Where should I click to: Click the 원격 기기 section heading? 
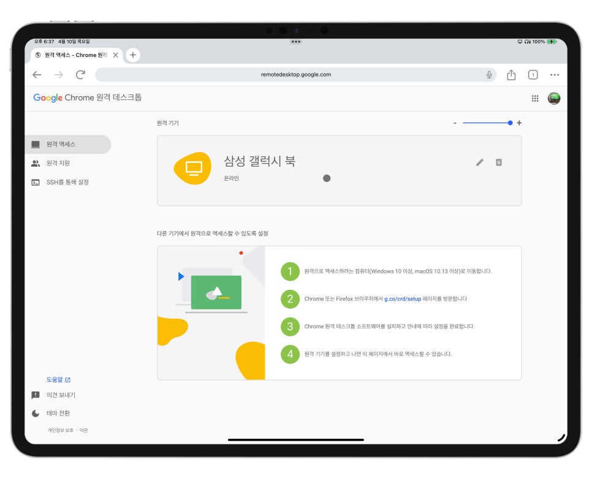point(168,123)
